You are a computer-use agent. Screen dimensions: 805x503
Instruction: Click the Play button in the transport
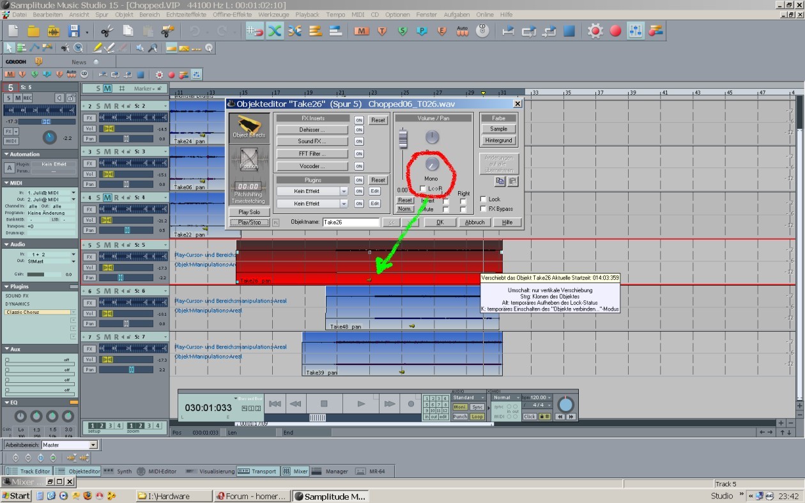click(x=361, y=404)
